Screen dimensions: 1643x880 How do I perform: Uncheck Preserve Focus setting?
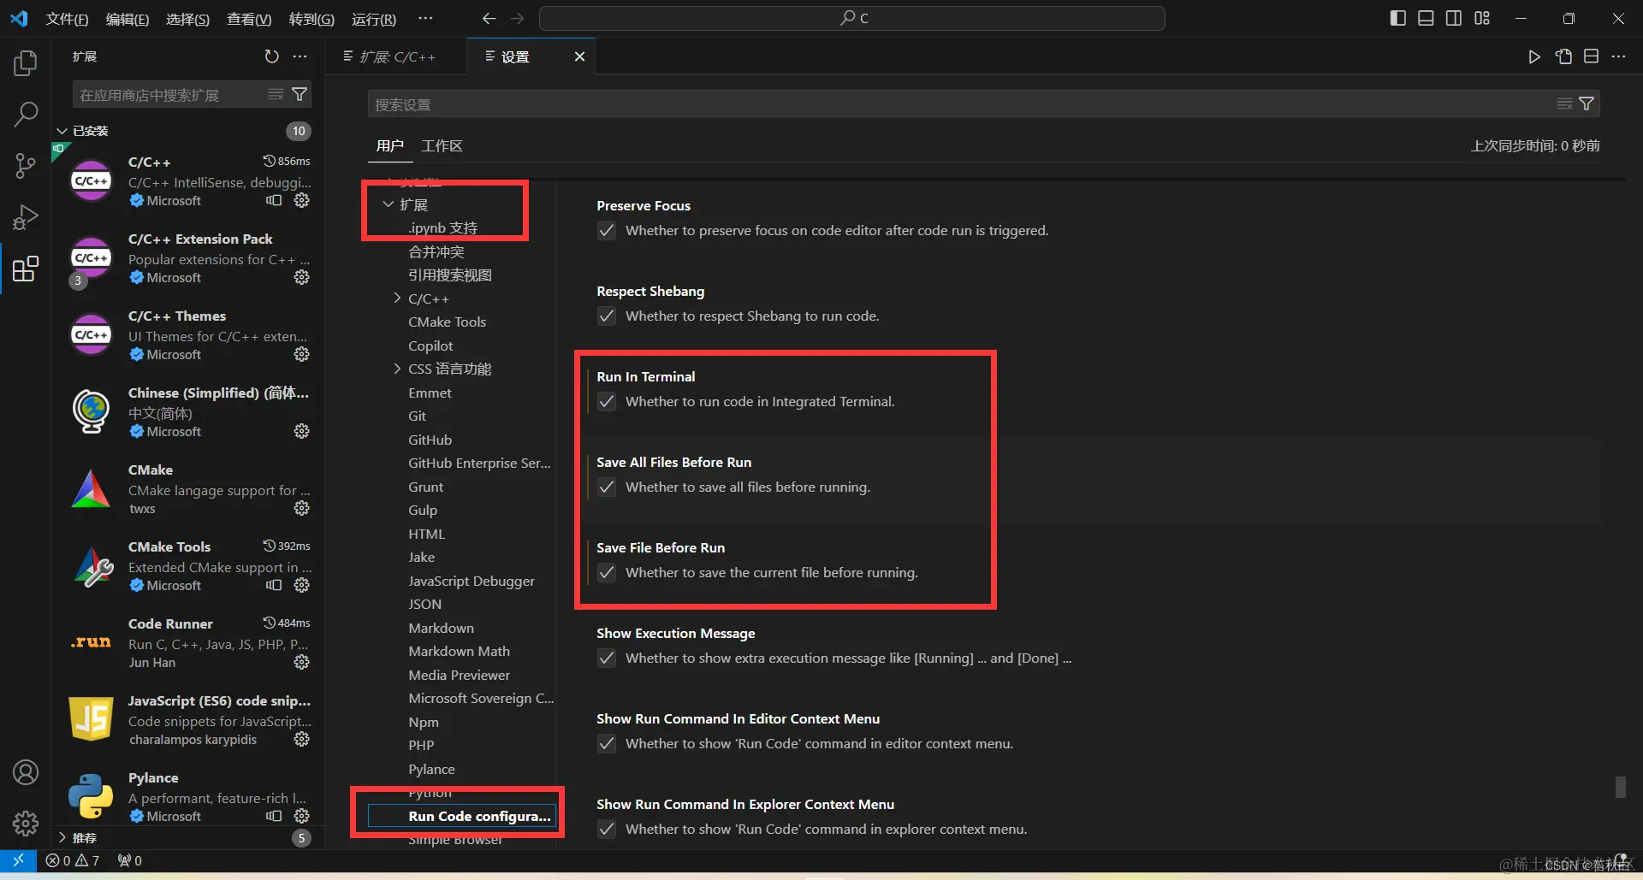click(607, 230)
